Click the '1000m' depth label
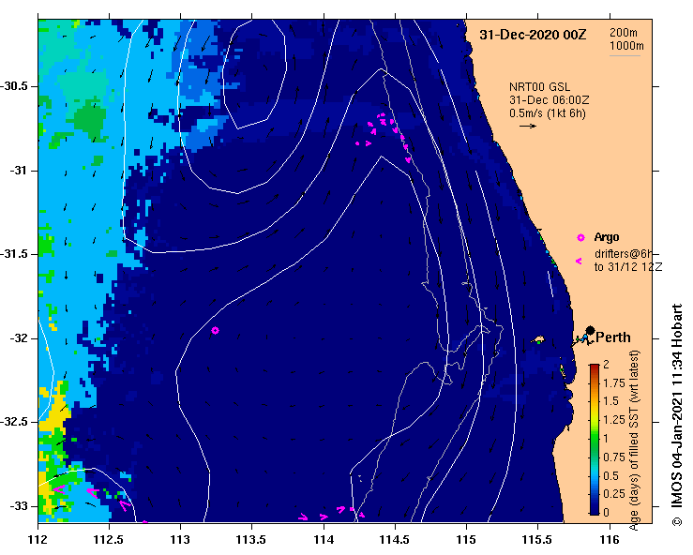 (626, 46)
